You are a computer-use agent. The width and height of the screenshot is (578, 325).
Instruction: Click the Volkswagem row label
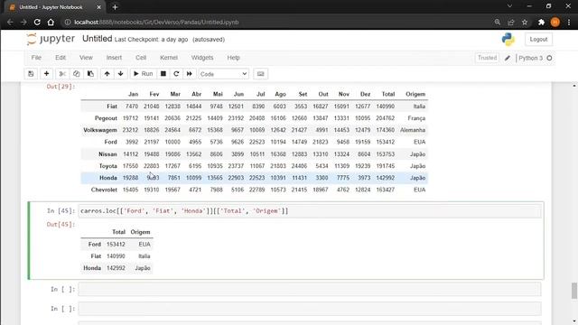pos(100,130)
